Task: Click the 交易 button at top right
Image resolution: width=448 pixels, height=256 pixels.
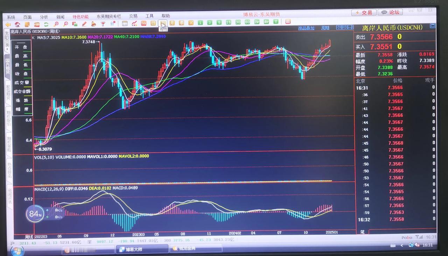Action: pos(364,12)
